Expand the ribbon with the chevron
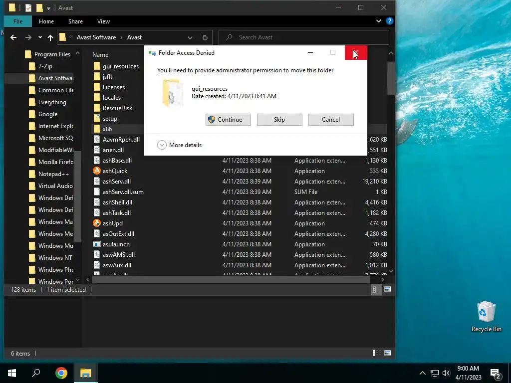The height and width of the screenshot is (383, 511). click(379, 21)
